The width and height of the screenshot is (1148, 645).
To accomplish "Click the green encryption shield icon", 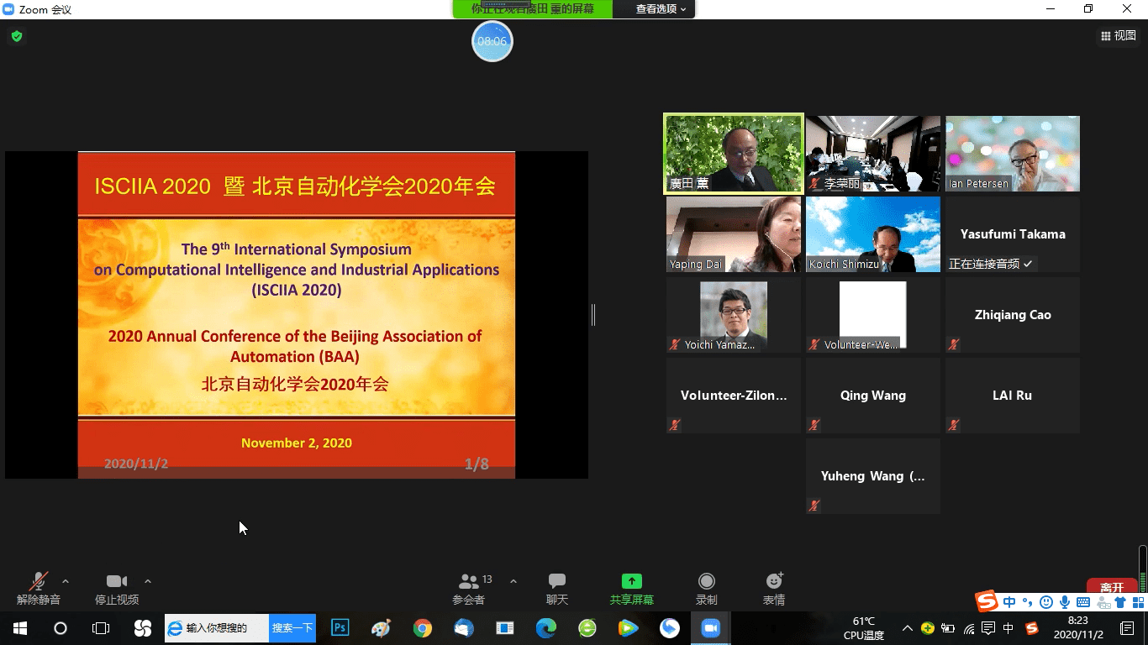I will (17, 36).
